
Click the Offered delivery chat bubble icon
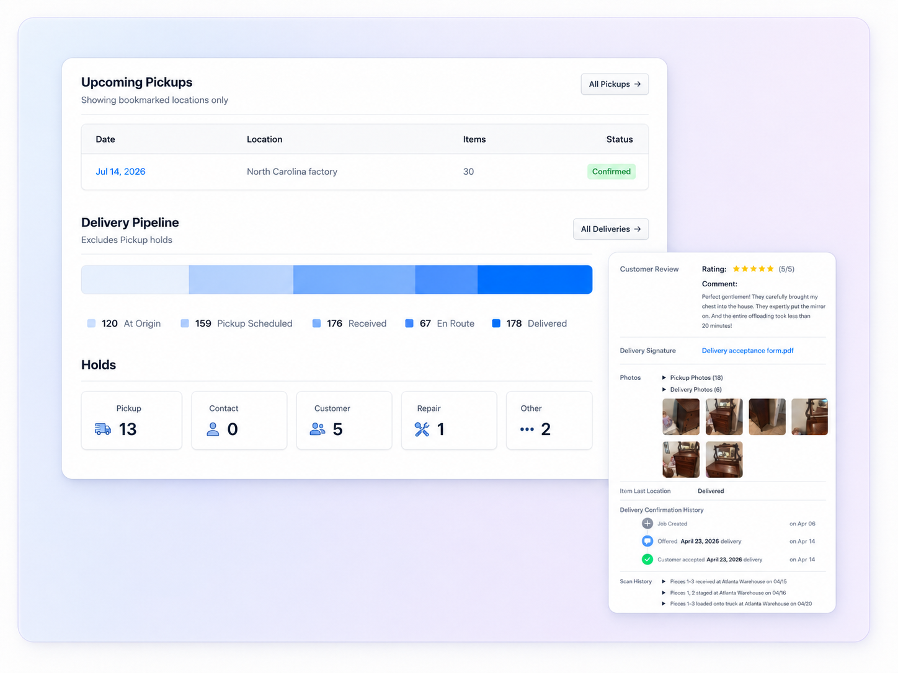[x=647, y=541]
